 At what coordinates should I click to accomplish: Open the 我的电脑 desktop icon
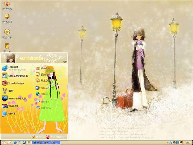[x=7, y=18]
